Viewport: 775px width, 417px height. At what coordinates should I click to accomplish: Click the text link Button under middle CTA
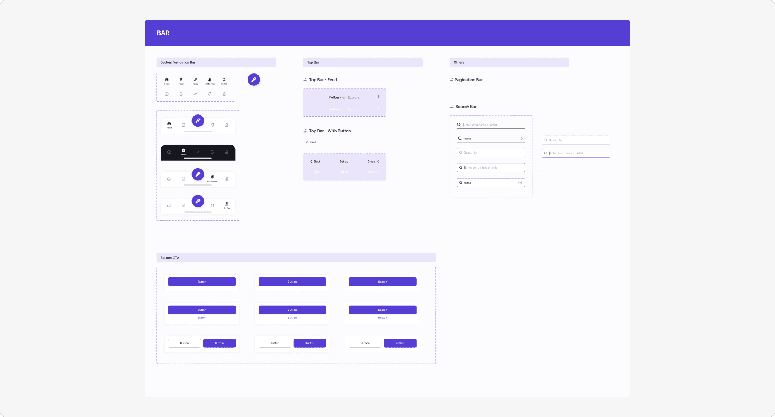click(x=292, y=318)
